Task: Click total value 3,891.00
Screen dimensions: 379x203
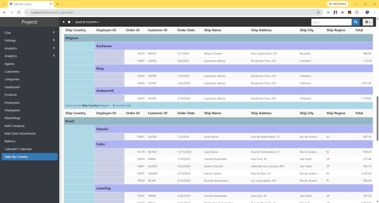Action: click(366, 83)
